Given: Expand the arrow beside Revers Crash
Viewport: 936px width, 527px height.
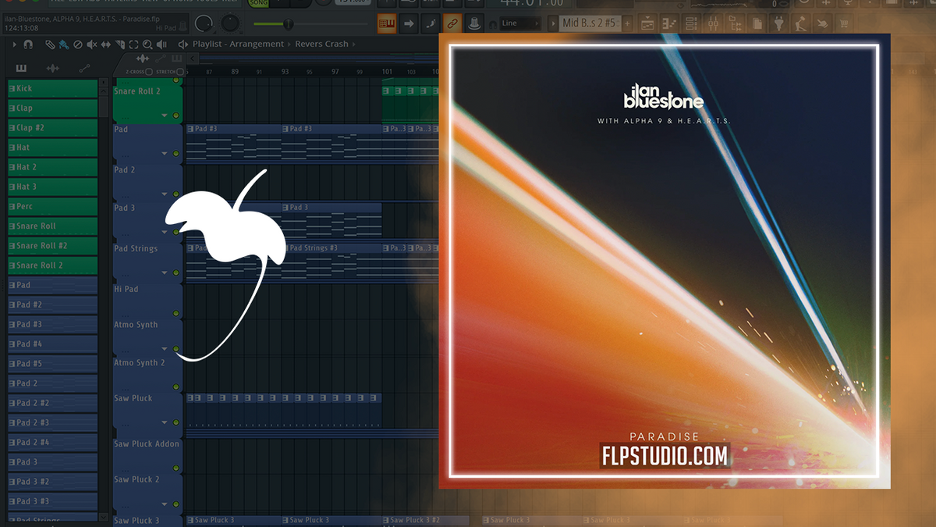Looking at the screenshot, I should coord(355,44).
